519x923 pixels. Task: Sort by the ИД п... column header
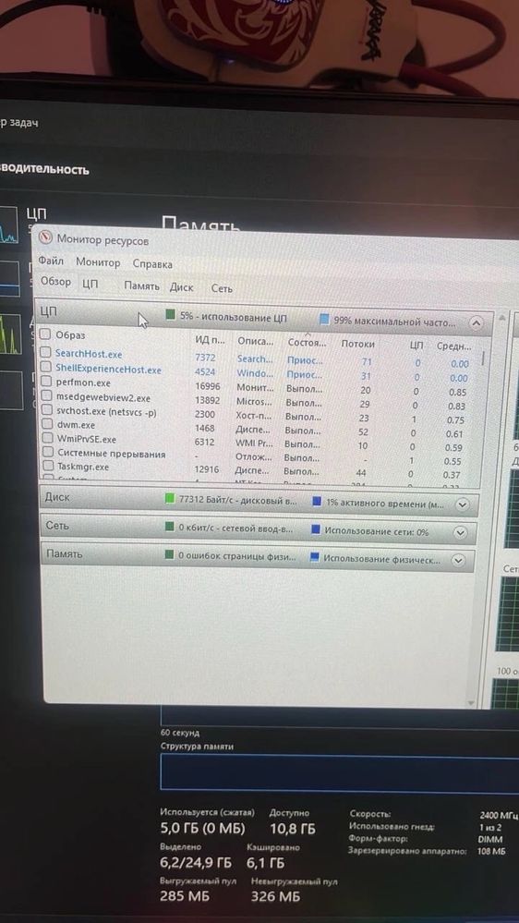point(210,340)
